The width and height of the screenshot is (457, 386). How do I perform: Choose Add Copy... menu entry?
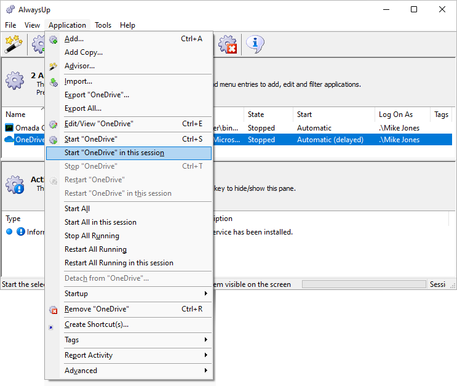[129, 52]
